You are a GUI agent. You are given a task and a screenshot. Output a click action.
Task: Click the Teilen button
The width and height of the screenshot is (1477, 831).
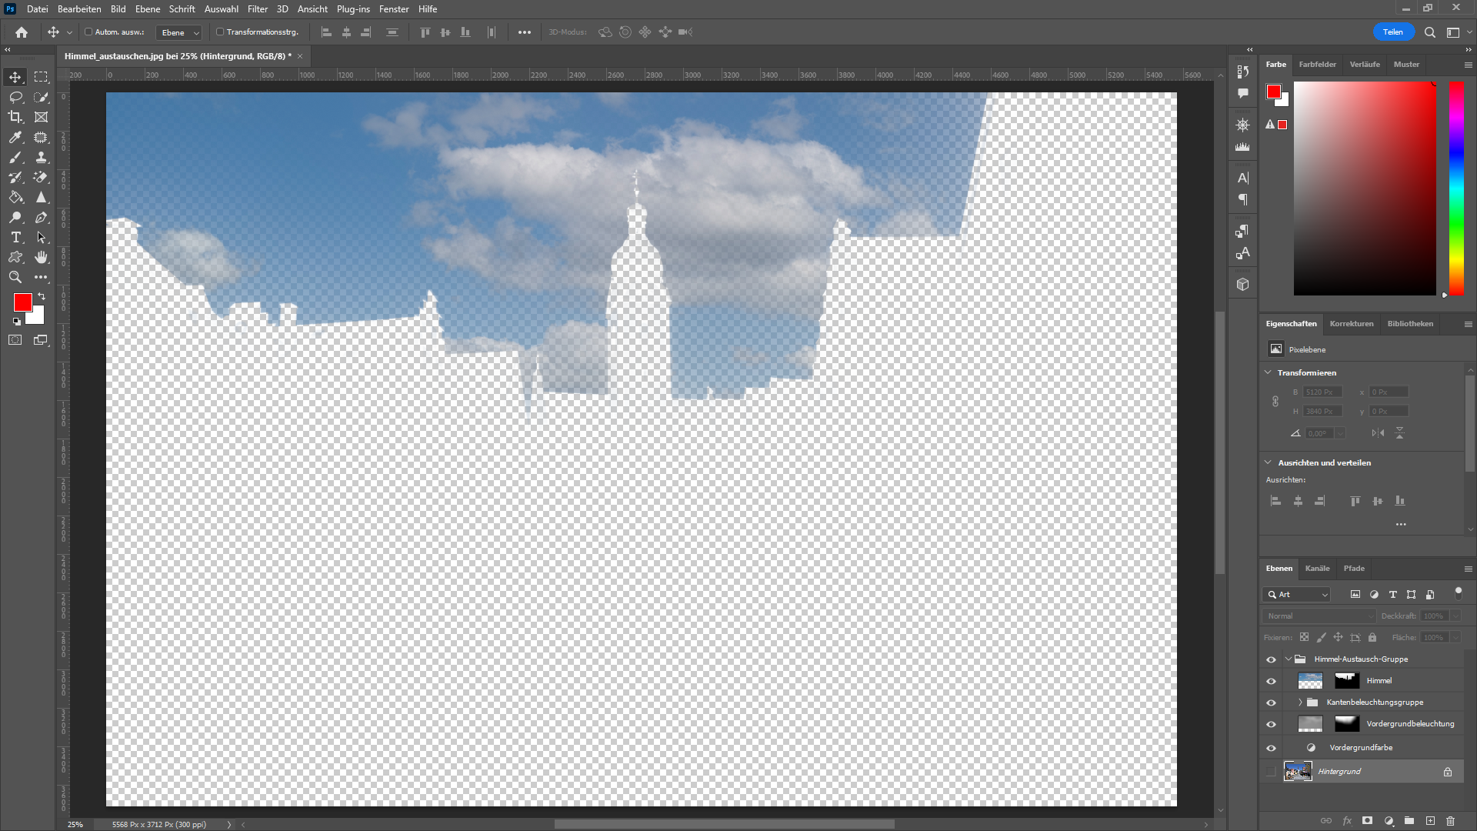(x=1393, y=32)
